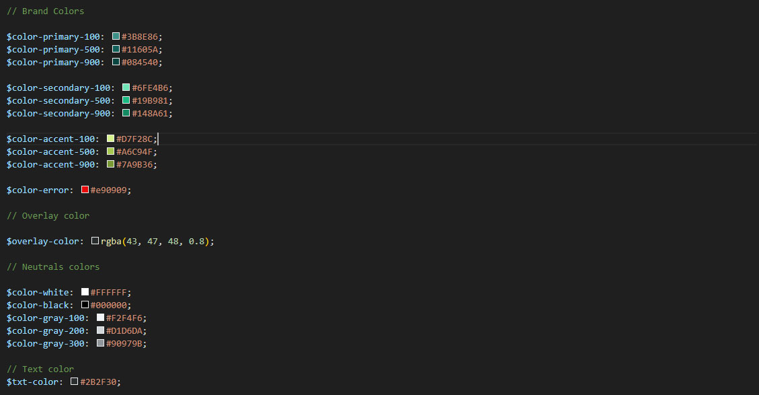
Task: Click the swatch beside #19B981
Action: point(126,100)
